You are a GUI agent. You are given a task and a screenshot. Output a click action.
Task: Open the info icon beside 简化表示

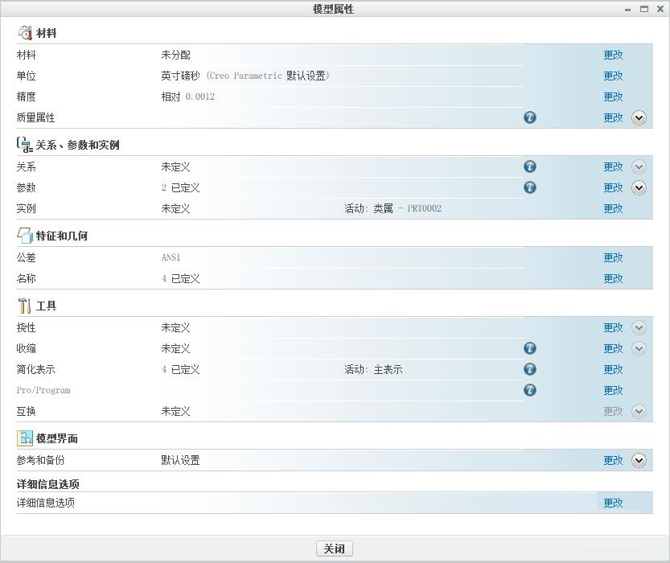[x=529, y=369]
